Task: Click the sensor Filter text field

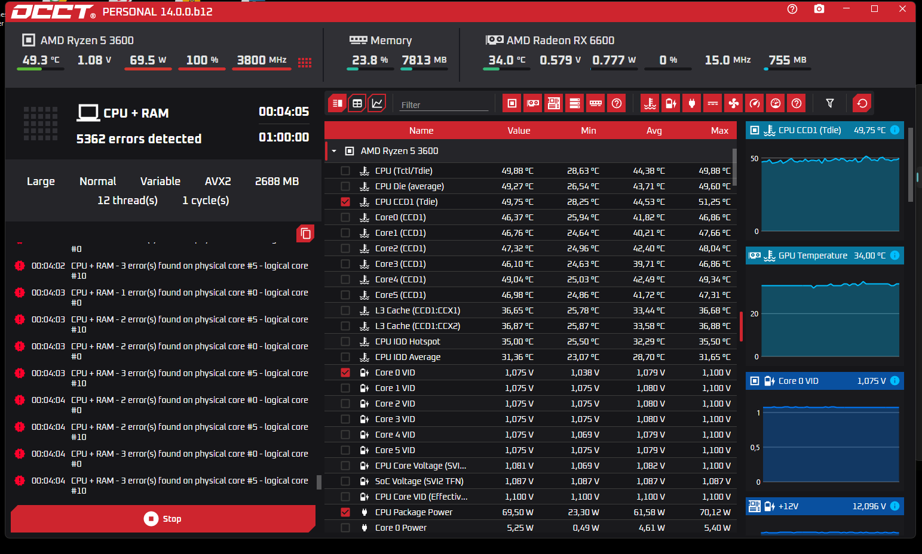Action: click(443, 105)
